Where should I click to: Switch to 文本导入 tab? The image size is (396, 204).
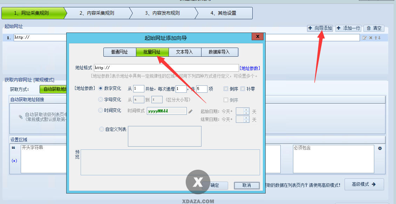pyautogui.click(x=185, y=52)
